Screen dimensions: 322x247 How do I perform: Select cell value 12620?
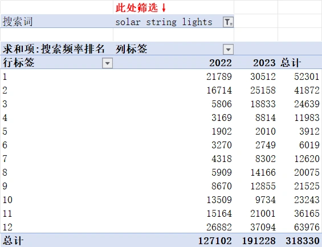[x=307, y=159]
